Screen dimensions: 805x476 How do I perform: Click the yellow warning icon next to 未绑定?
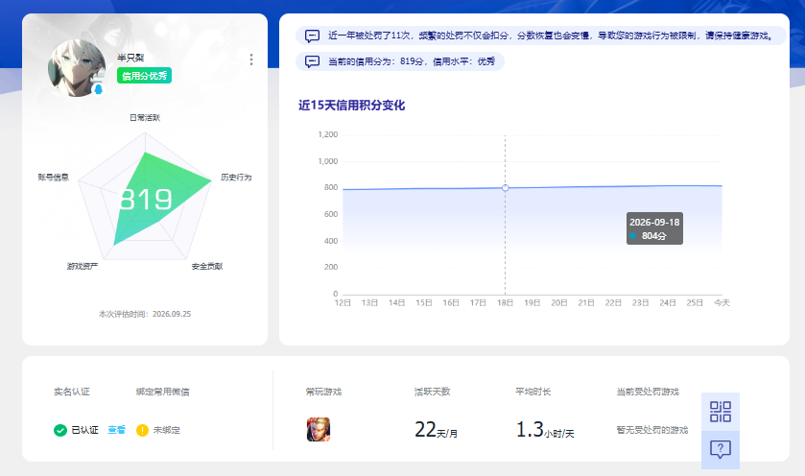click(142, 430)
